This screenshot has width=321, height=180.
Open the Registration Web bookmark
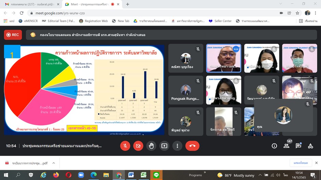93,21
